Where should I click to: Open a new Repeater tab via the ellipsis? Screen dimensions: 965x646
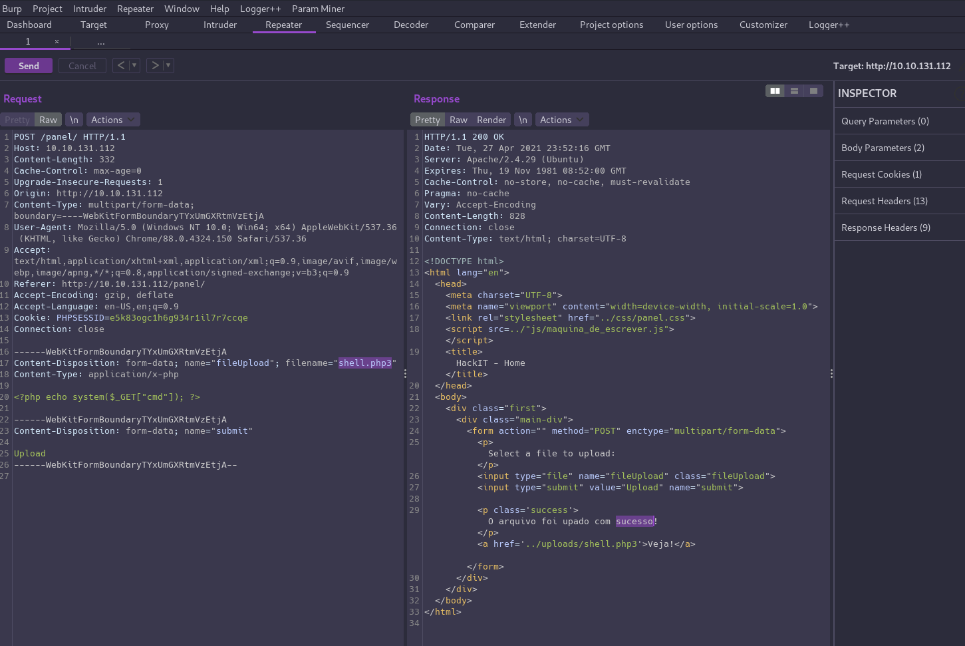[x=100, y=42]
